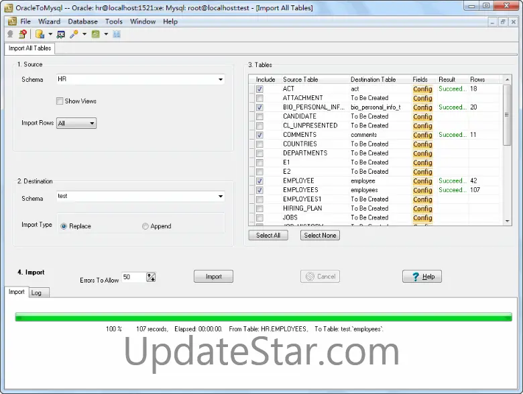Uncheck the COMMENTS include checkbox

pyautogui.click(x=259, y=135)
